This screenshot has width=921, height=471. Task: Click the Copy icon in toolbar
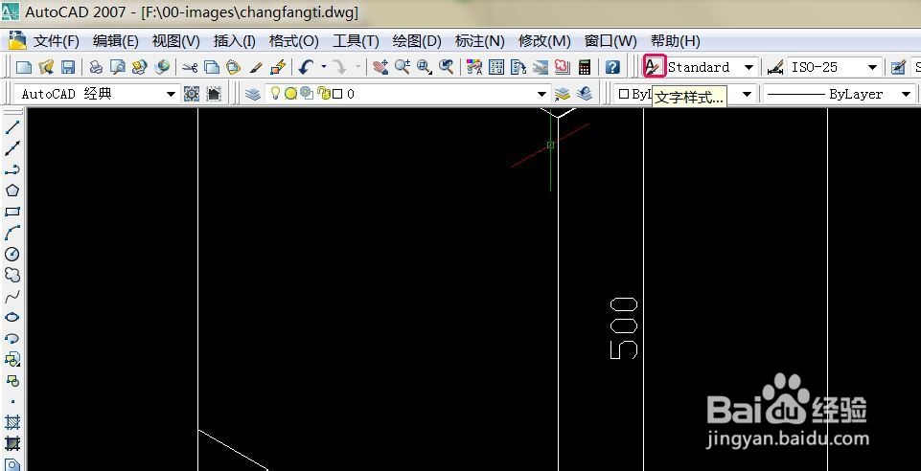(x=212, y=67)
